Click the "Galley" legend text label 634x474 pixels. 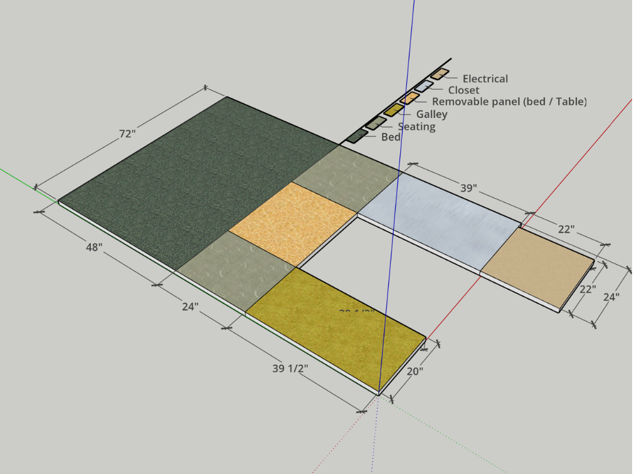click(431, 114)
